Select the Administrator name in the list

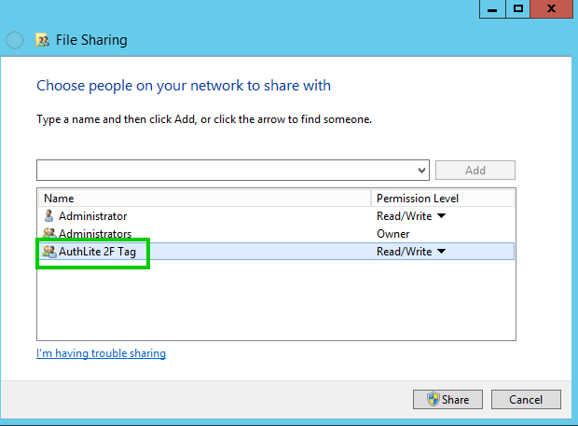92,216
